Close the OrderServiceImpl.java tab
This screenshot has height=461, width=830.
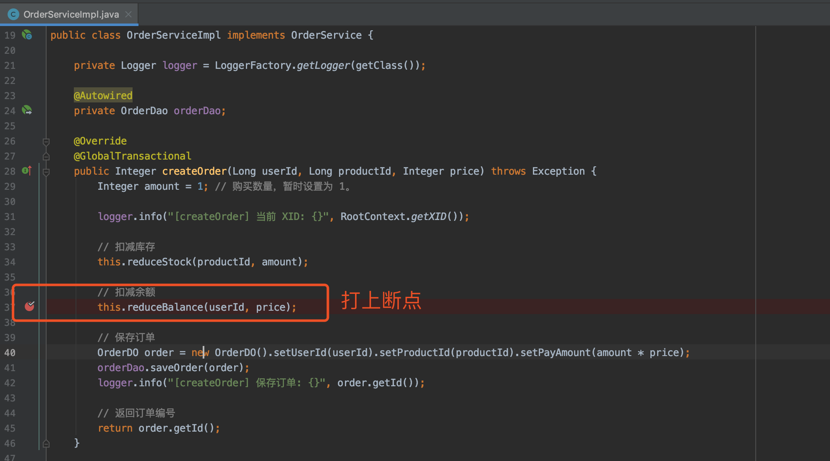128,14
